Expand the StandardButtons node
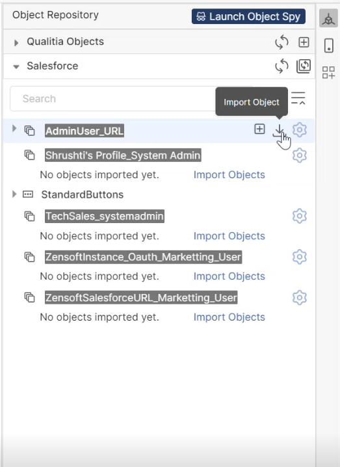 click(x=14, y=194)
